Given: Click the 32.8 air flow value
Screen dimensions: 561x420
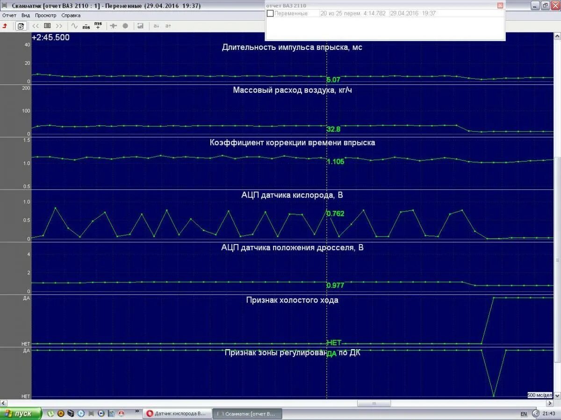Looking at the screenshot, I should click(x=333, y=129).
